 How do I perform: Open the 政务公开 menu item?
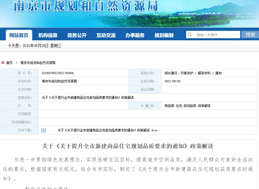click(77, 35)
